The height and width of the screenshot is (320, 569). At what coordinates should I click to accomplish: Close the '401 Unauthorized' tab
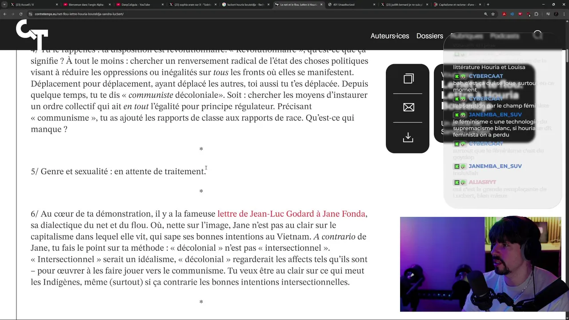coord(374,4)
